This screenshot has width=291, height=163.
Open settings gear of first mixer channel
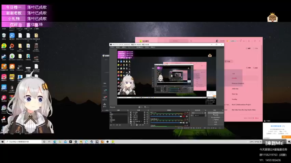coord(187,116)
